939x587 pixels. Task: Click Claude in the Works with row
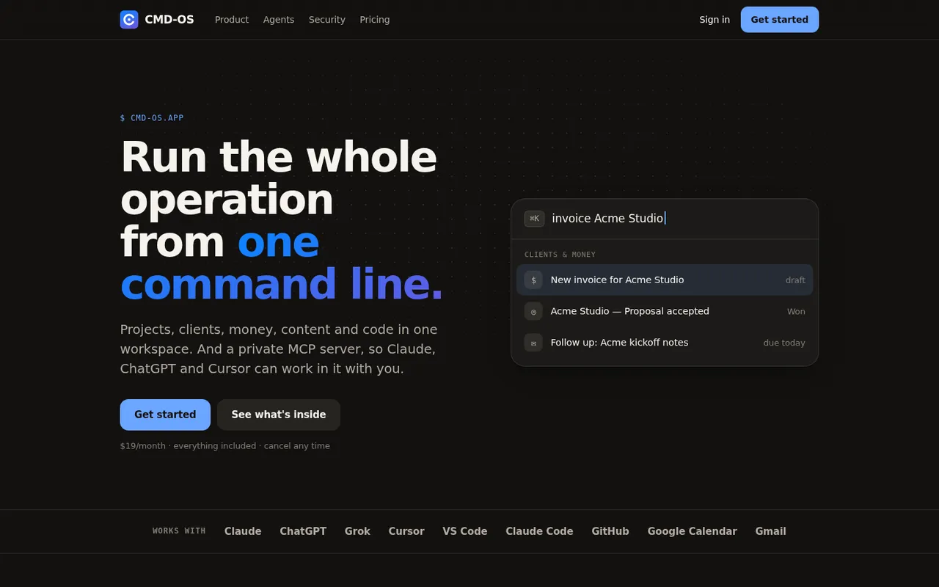click(243, 531)
